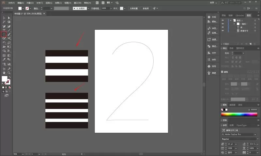
Task: Open the 字形 (Glyphs) panel icon
Action: pyautogui.click(x=209, y=60)
